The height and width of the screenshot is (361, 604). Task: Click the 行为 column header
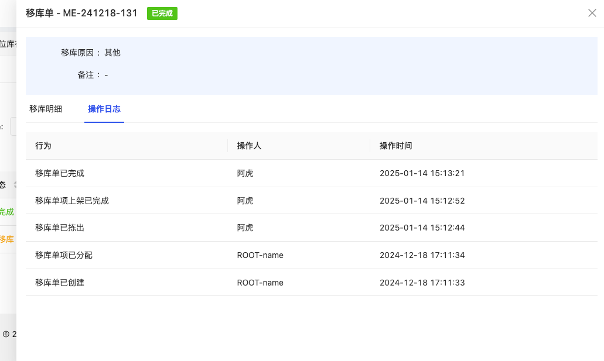43,146
